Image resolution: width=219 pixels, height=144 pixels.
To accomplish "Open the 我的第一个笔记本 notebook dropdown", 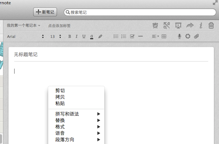I will click(x=23, y=25).
